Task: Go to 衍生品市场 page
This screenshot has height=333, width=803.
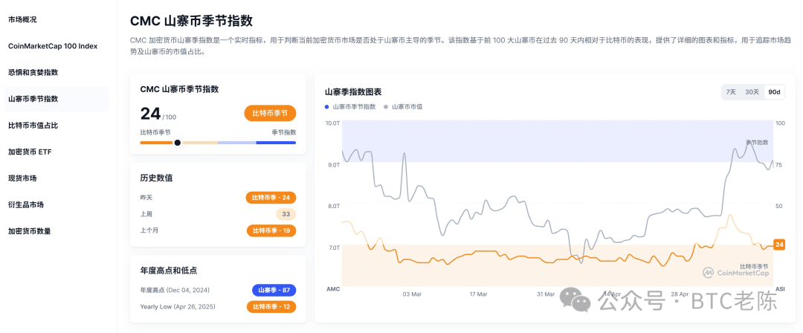Action: click(26, 204)
